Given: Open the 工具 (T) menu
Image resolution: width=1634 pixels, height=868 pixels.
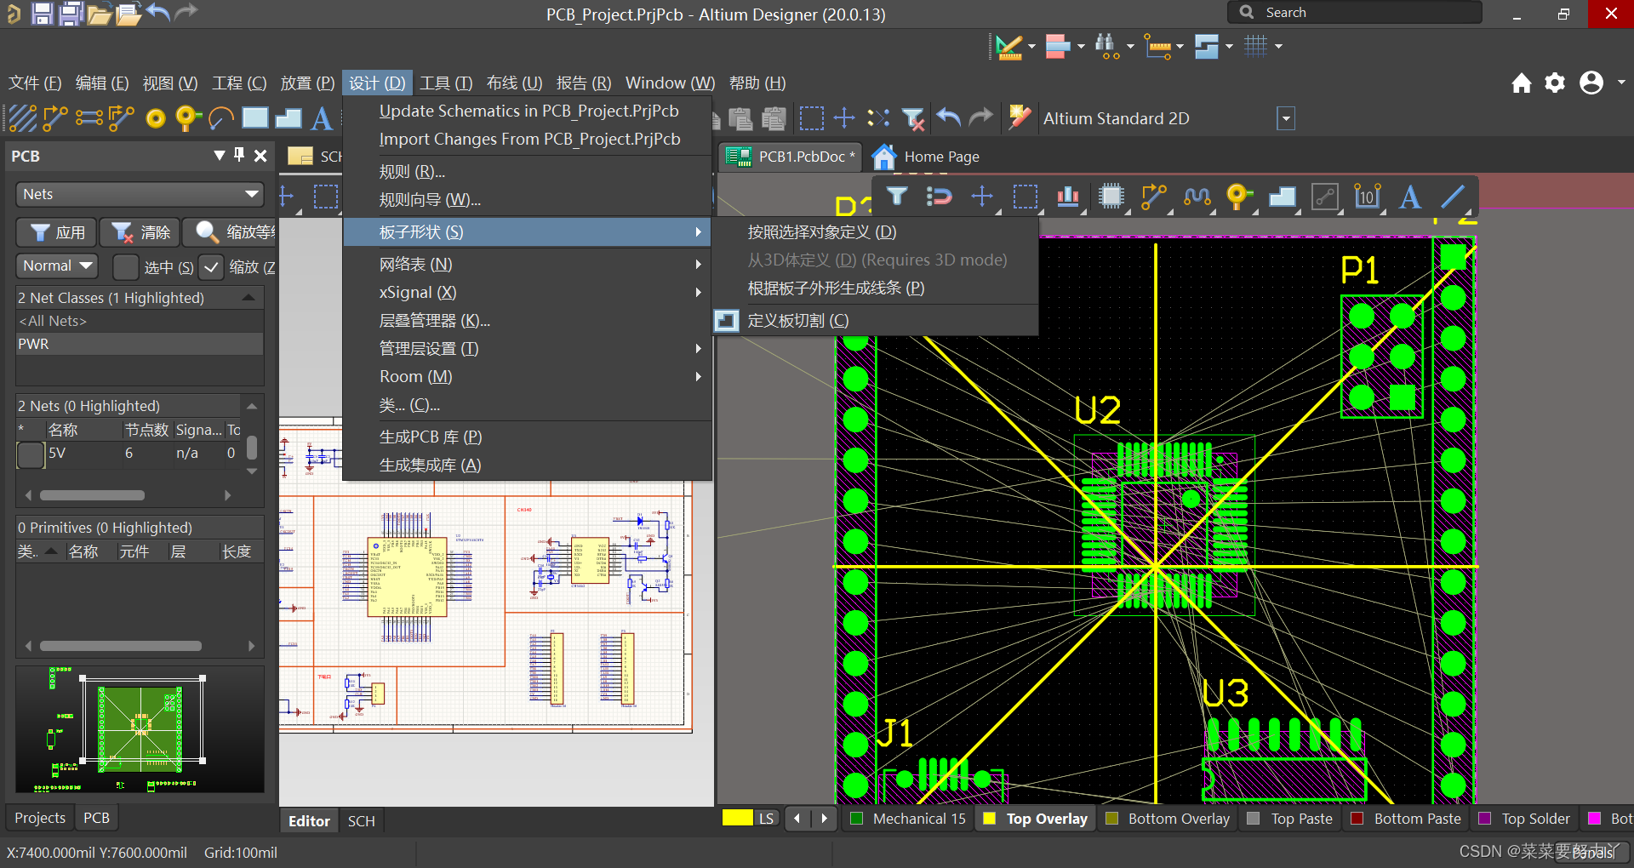Looking at the screenshot, I should tap(446, 83).
